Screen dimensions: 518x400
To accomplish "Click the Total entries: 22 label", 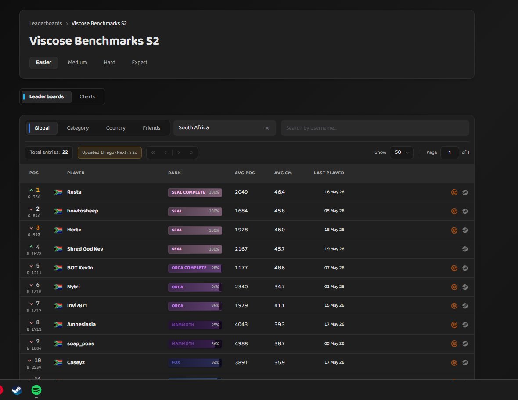I will point(49,152).
